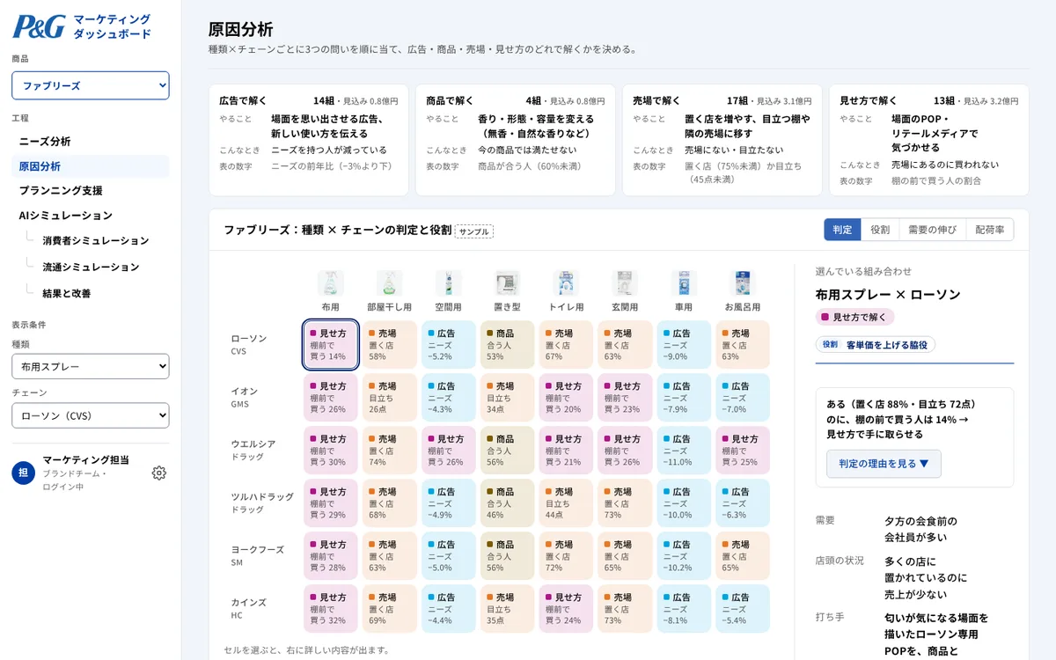1056x660 pixels.
Task: Open AIシミュレーション
Action: [91, 216]
